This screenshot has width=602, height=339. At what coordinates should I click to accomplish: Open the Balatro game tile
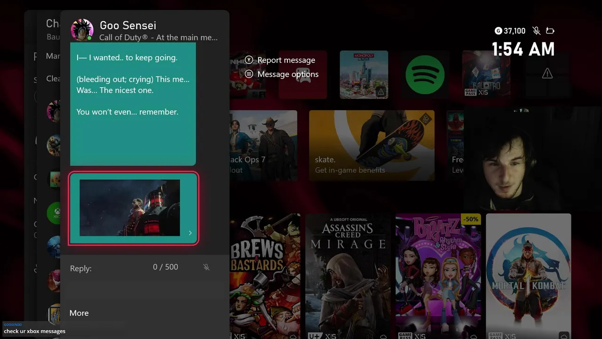coord(486,74)
